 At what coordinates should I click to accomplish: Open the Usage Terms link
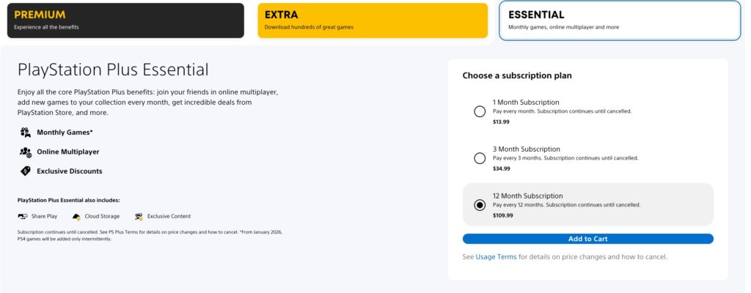(x=496, y=257)
